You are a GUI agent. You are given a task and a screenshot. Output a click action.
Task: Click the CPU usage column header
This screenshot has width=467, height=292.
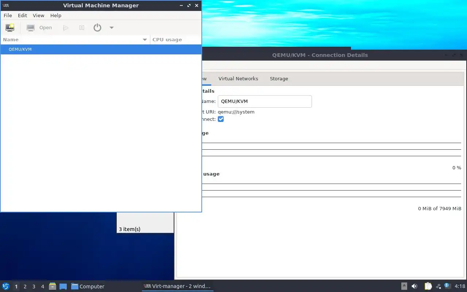[175, 39]
